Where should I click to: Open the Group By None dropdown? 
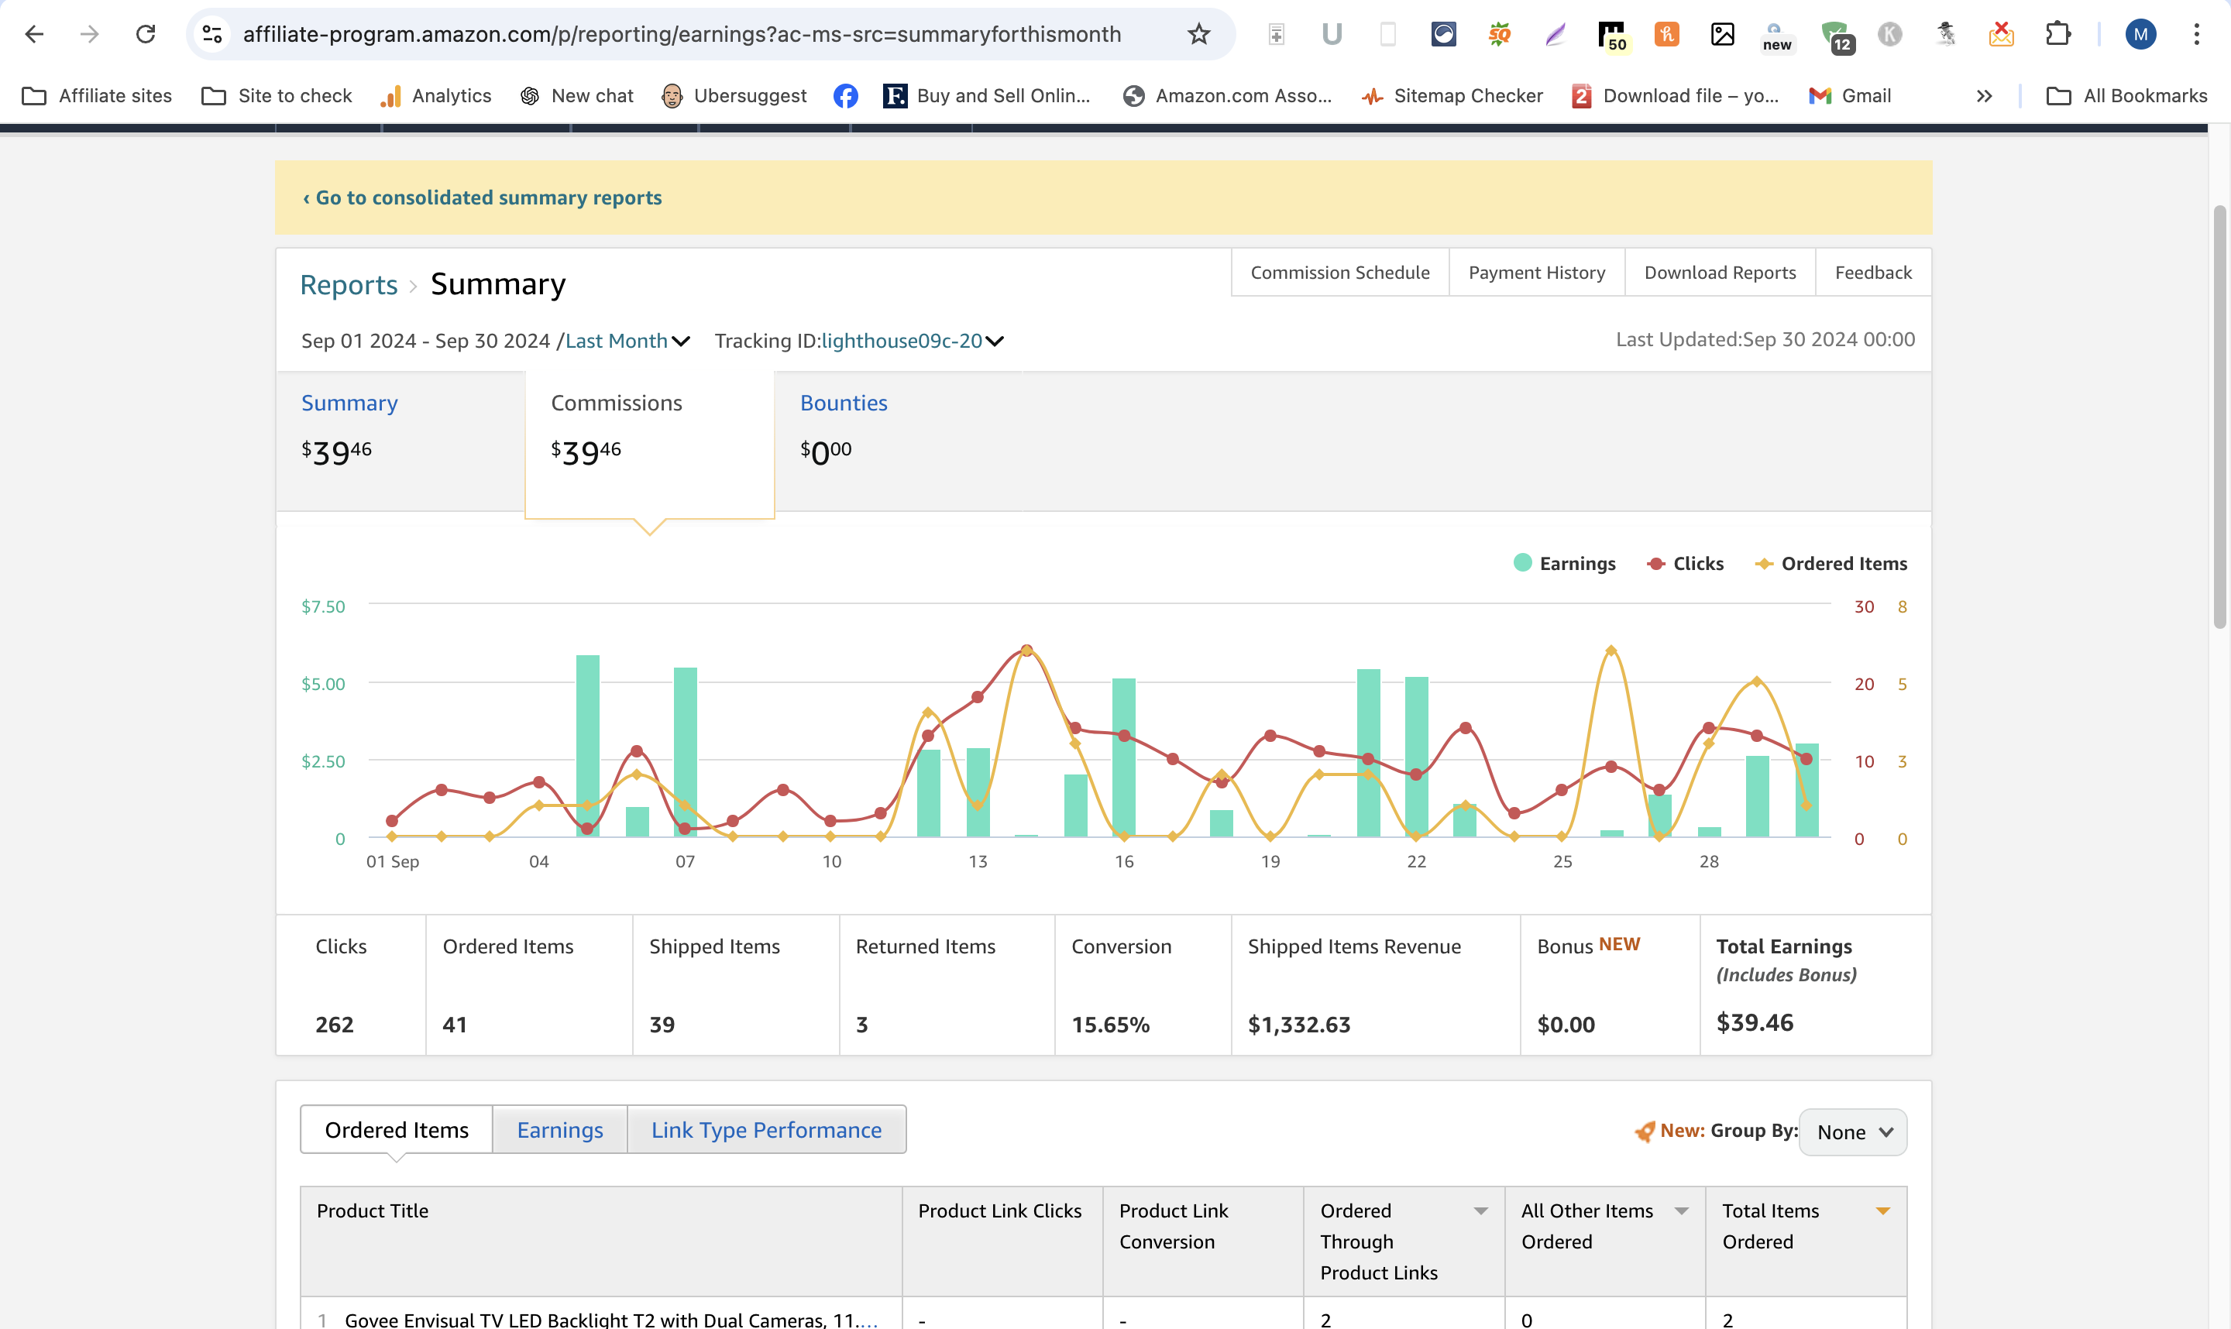click(x=1853, y=1132)
